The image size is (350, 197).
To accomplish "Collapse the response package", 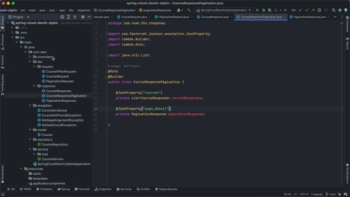I will tap(34, 86).
